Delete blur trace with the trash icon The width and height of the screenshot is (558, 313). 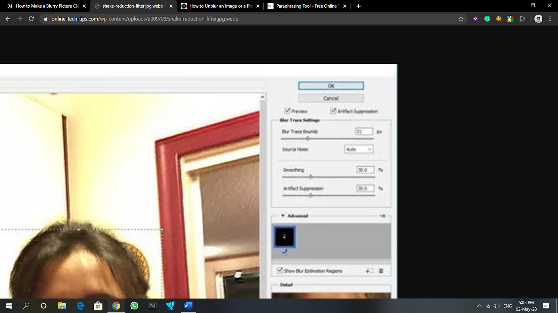(381, 271)
